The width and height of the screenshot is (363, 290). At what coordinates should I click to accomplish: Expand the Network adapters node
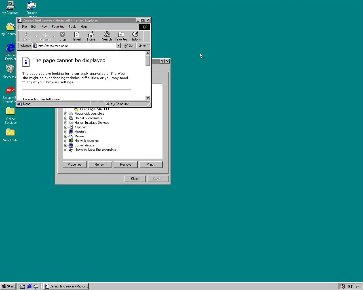[66, 141]
